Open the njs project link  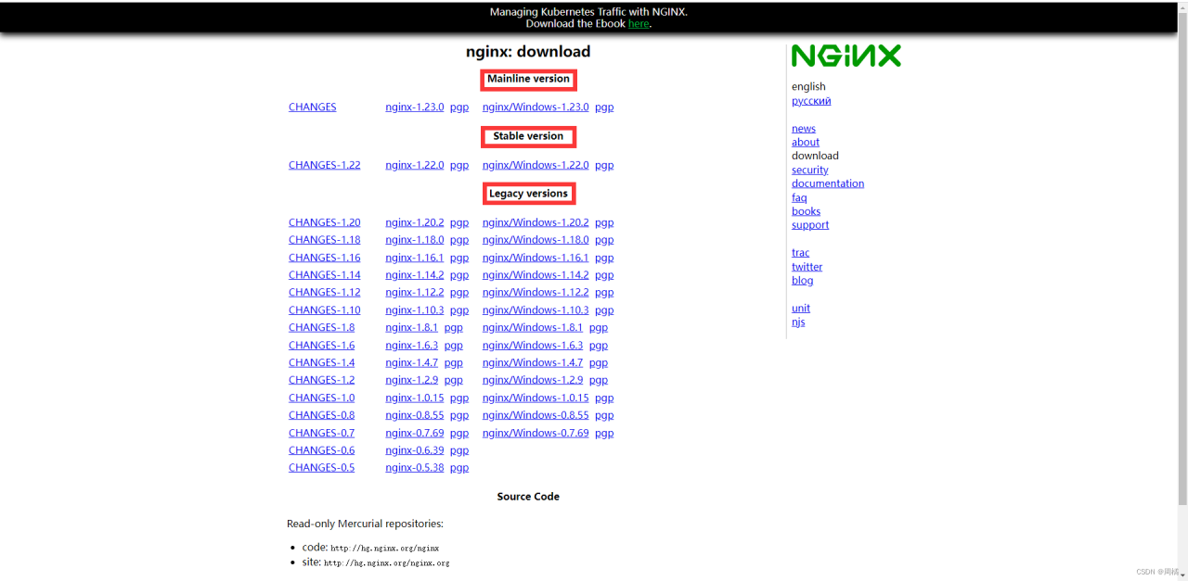click(798, 322)
